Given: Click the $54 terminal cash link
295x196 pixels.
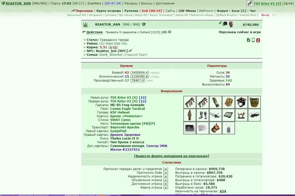Looking at the screenshot, I should (223, 191).
